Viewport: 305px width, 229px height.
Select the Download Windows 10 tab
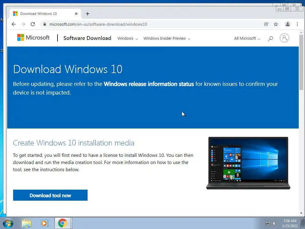pos(45,14)
